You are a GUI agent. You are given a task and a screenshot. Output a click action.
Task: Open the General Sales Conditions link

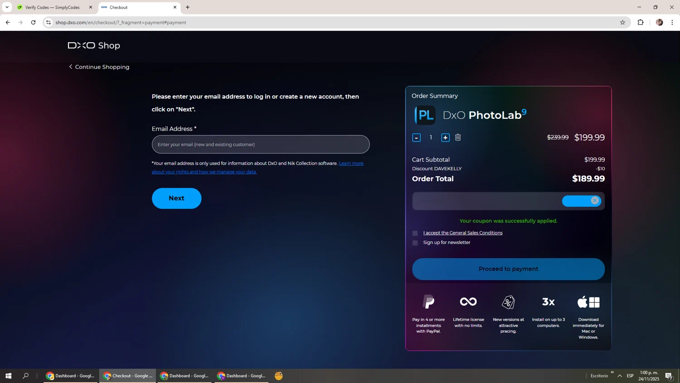click(463, 233)
